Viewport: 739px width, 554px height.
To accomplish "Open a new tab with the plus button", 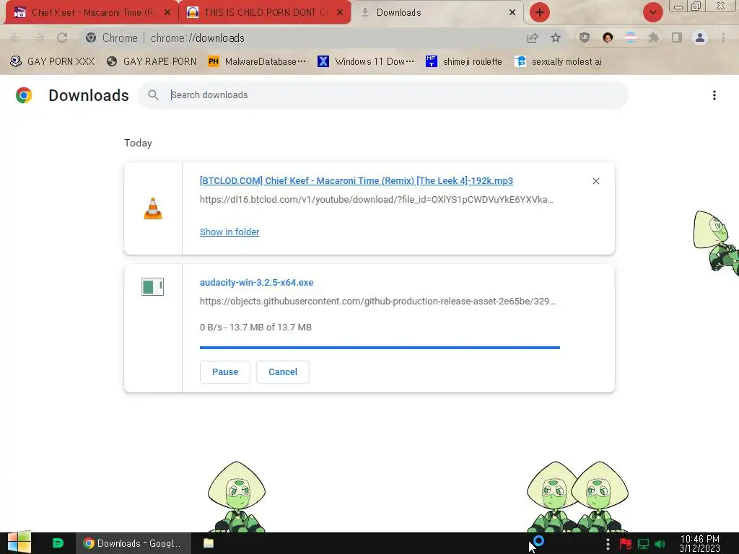I will tap(540, 12).
